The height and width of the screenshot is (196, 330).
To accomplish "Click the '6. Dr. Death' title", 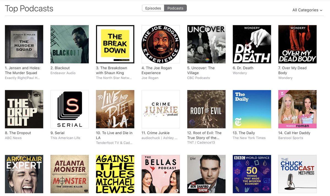I will click(243, 68).
